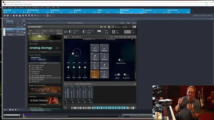
Task: Click the white window view icon in toolbar
Action: 47,16
